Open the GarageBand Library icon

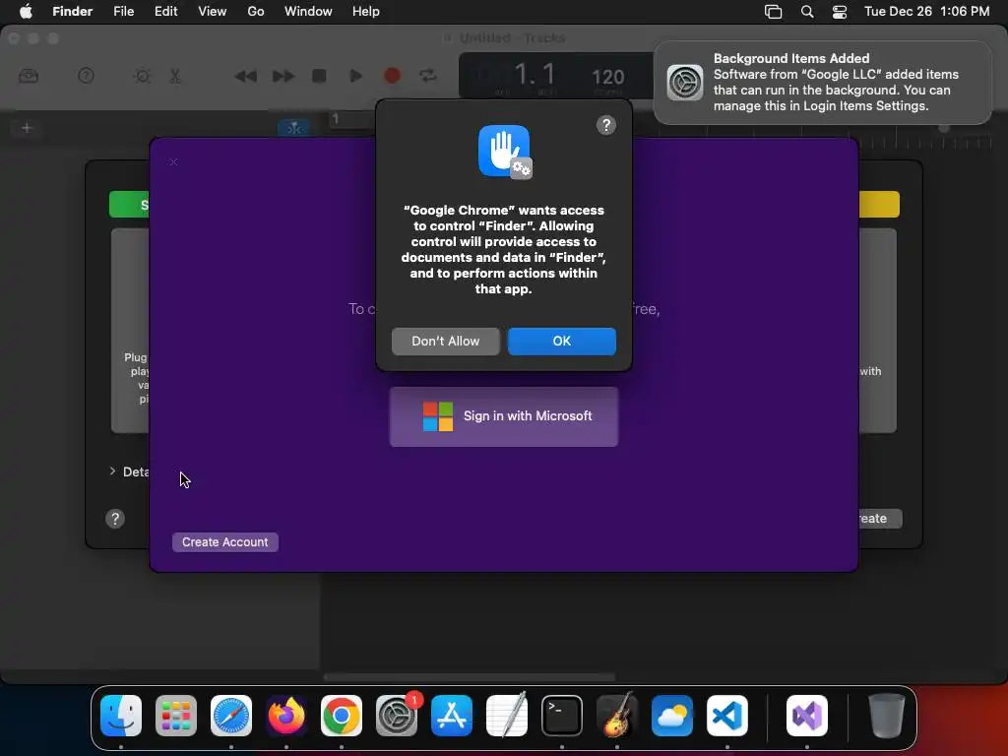click(29, 77)
